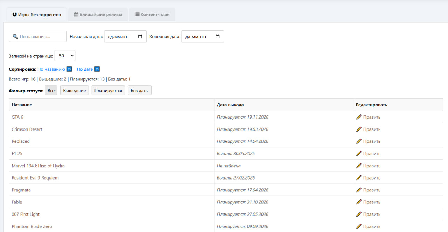Click the pencil icon in Pragmata row
This screenshot has height=232, width=448.
(359, 190)
